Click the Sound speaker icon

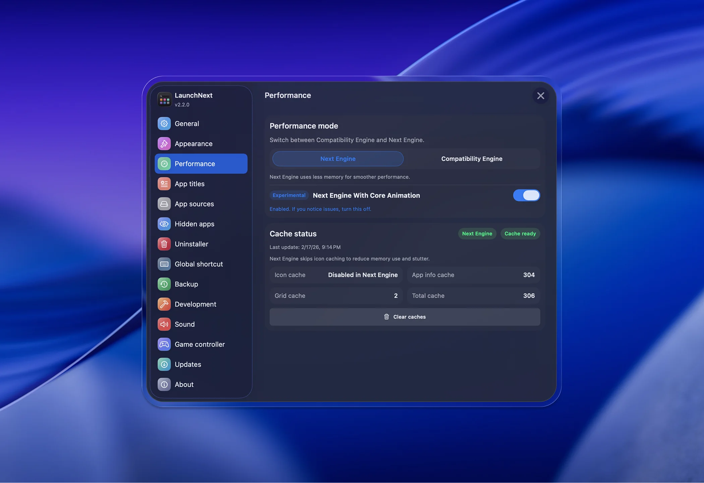[164, 324]
